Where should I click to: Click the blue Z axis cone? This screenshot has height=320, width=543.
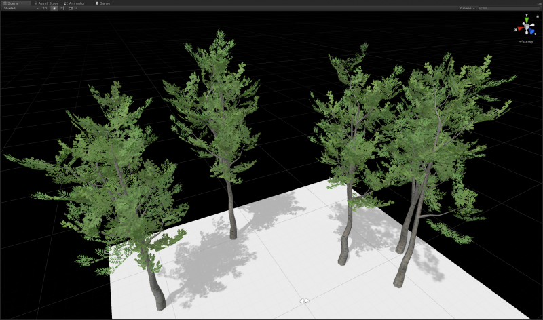[x=533, y=31]
